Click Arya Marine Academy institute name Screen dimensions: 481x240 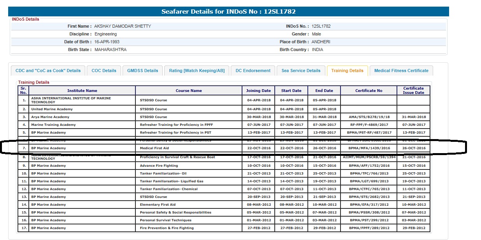tap(50, 117)
